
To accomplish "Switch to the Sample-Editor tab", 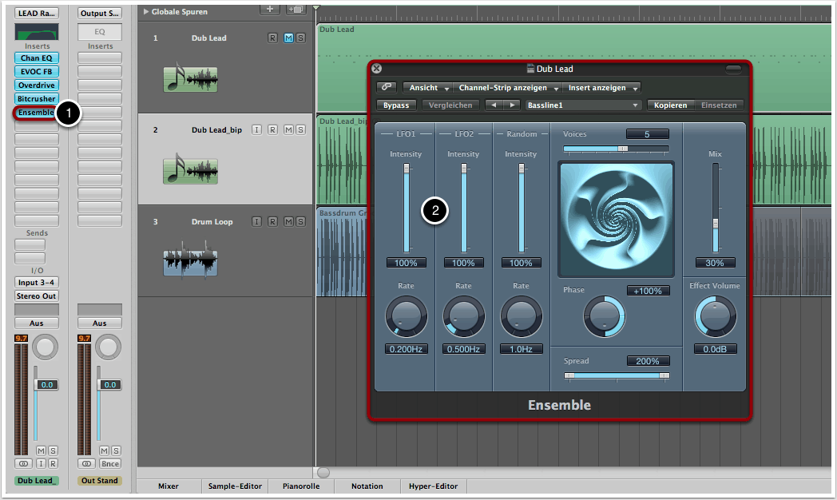I will (233, 486).
